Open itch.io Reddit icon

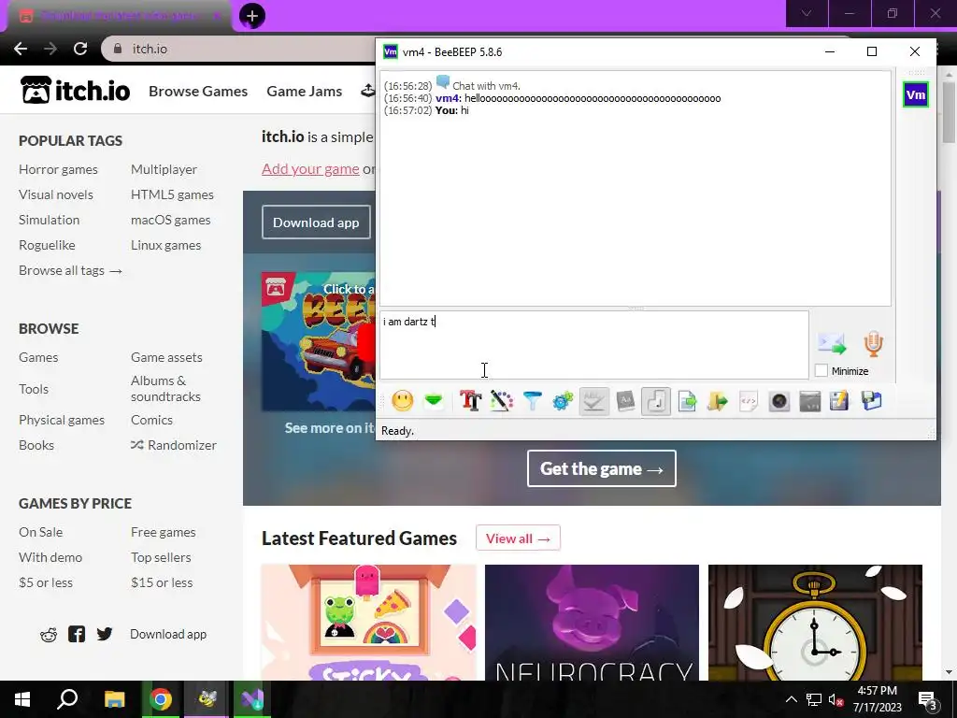point(49,635)
